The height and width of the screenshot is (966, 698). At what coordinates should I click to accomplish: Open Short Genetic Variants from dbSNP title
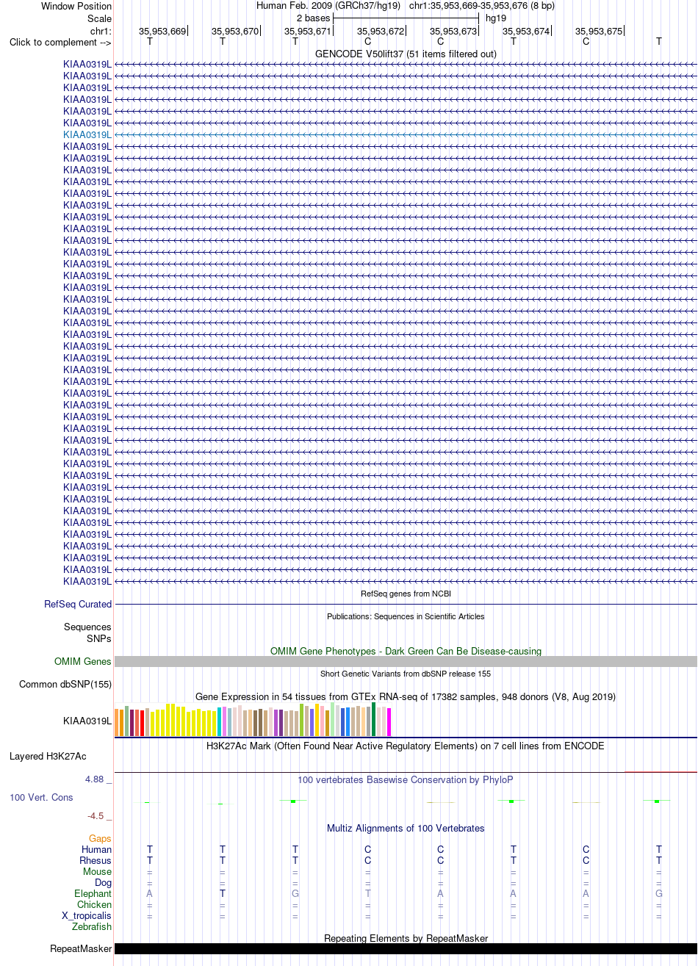pos(406,674)
